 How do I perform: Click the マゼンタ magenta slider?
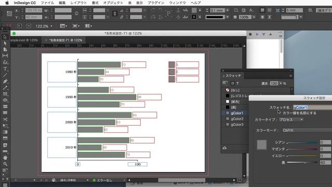coord(302,149)
